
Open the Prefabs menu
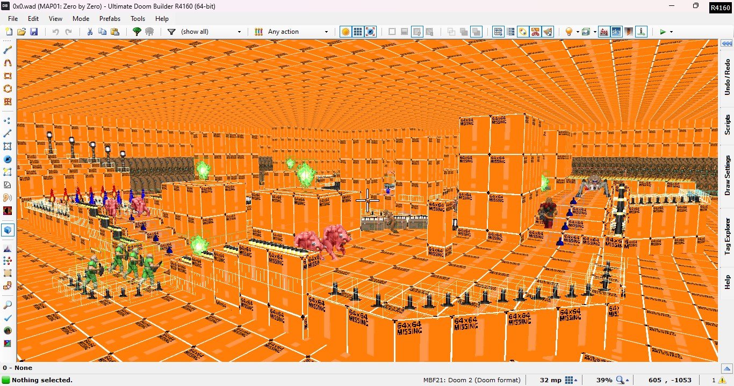tap(110, 18)
